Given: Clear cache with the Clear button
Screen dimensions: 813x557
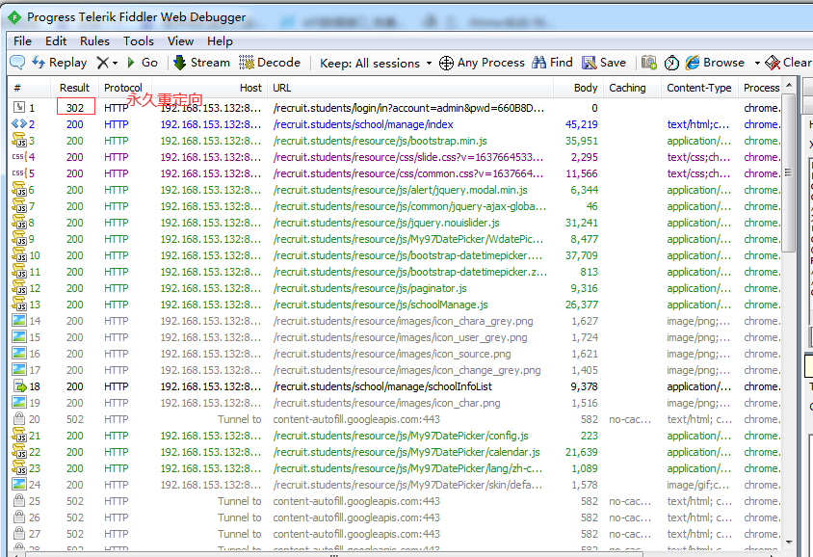Looking at the screenshot, I should 788,63.
